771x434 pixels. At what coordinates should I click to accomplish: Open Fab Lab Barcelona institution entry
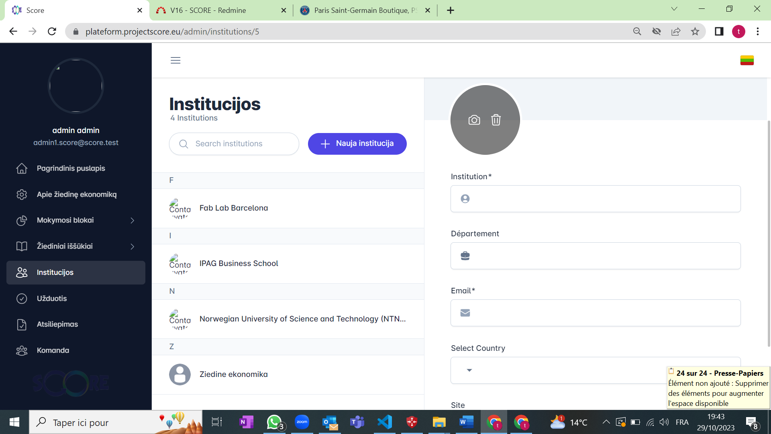pos(234,208)
